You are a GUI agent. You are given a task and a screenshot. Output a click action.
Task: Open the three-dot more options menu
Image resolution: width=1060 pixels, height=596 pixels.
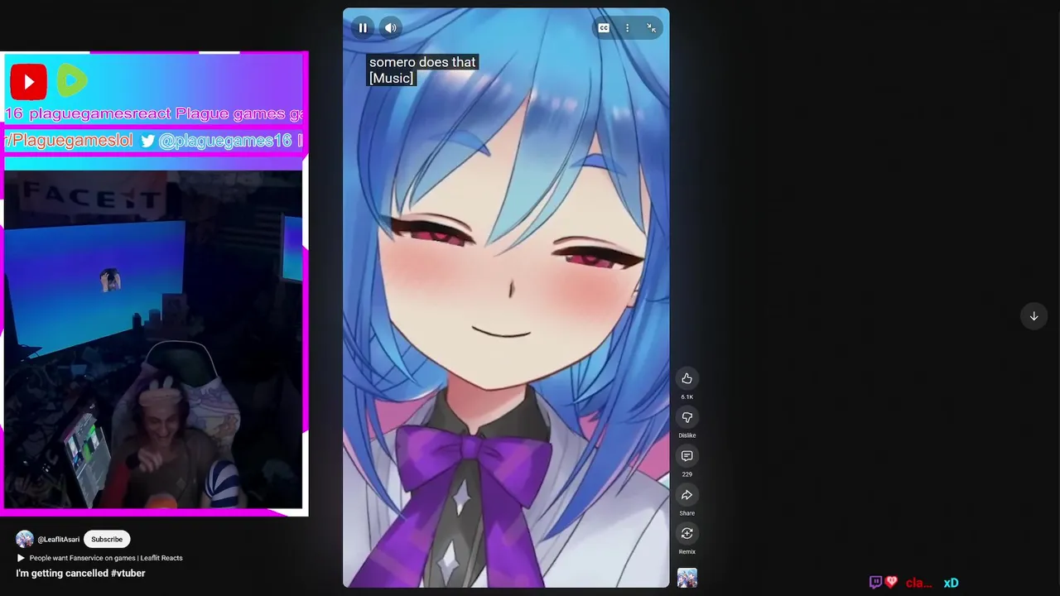(628, 28)
